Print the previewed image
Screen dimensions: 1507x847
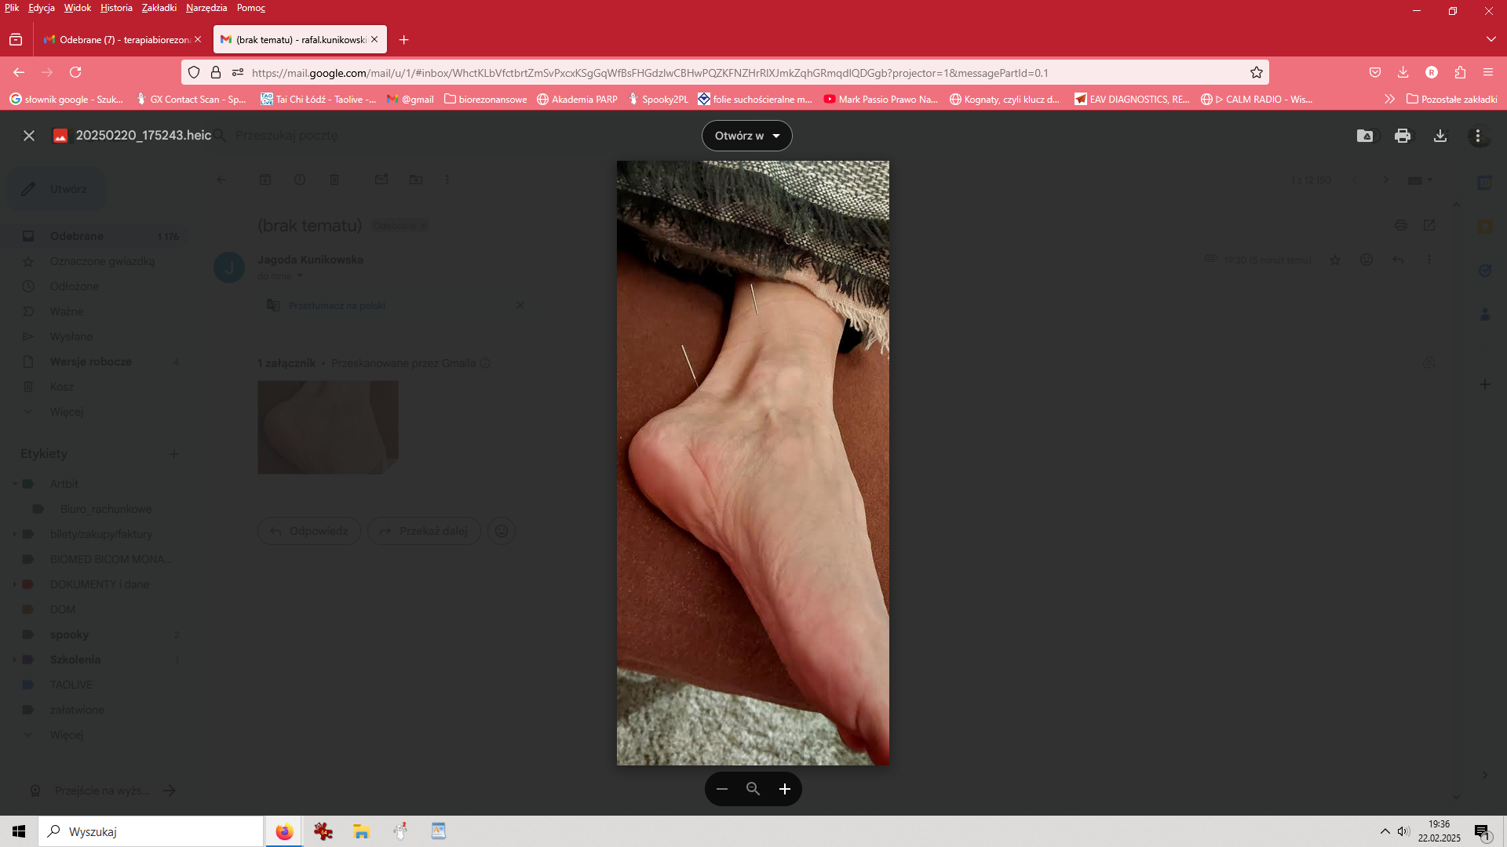tap(1403, 136)
